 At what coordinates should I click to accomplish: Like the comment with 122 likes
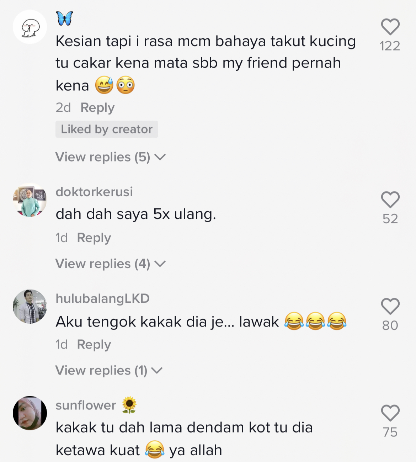click(x=390, y=27)
